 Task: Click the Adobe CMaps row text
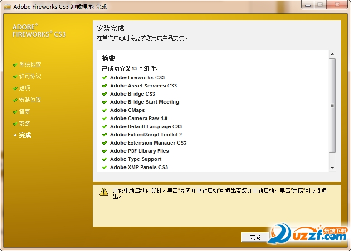pos(127,110)
